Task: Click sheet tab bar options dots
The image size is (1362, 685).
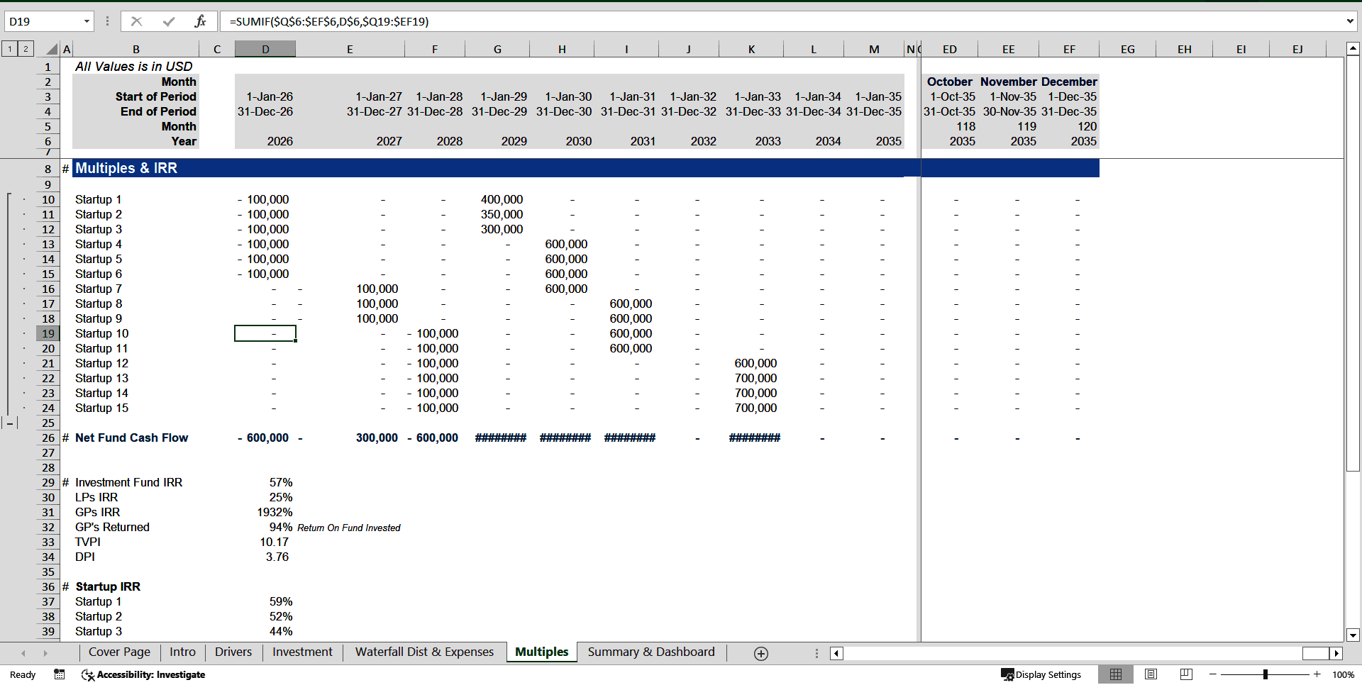Action: [816, 654]
